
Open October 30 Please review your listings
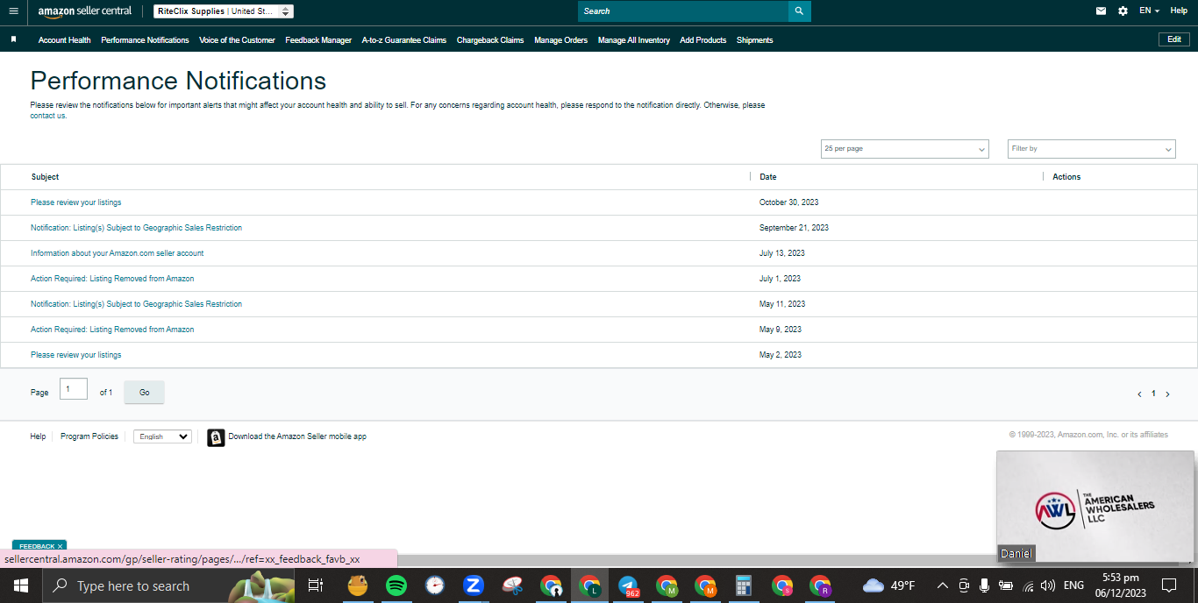coord(76,202)
